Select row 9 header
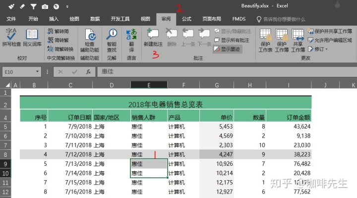The image size is (357, 198). (5, 164)
